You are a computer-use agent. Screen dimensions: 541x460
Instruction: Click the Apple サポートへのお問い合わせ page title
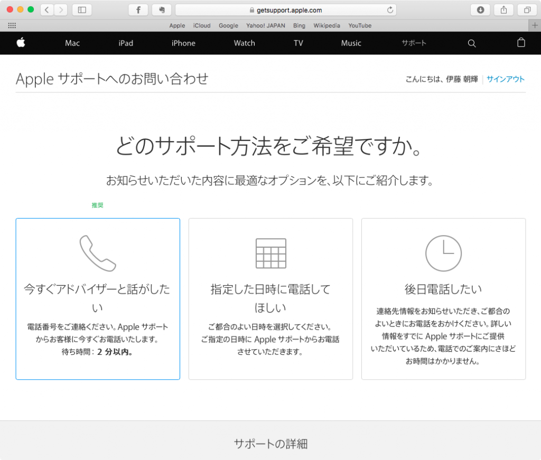(x=112, y=79)
